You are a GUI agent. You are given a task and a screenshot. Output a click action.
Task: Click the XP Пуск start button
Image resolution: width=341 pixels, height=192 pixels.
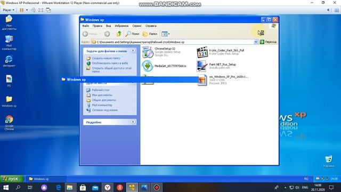(12, 179)
